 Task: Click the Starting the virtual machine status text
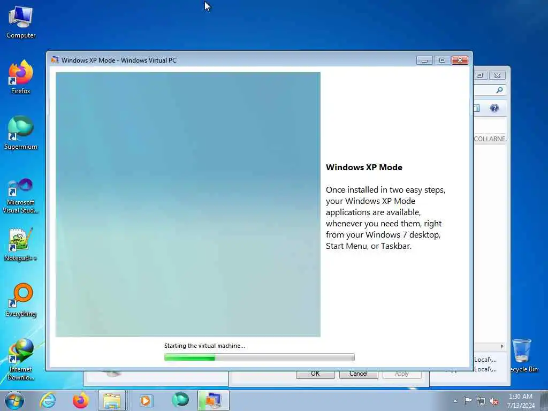204,346
